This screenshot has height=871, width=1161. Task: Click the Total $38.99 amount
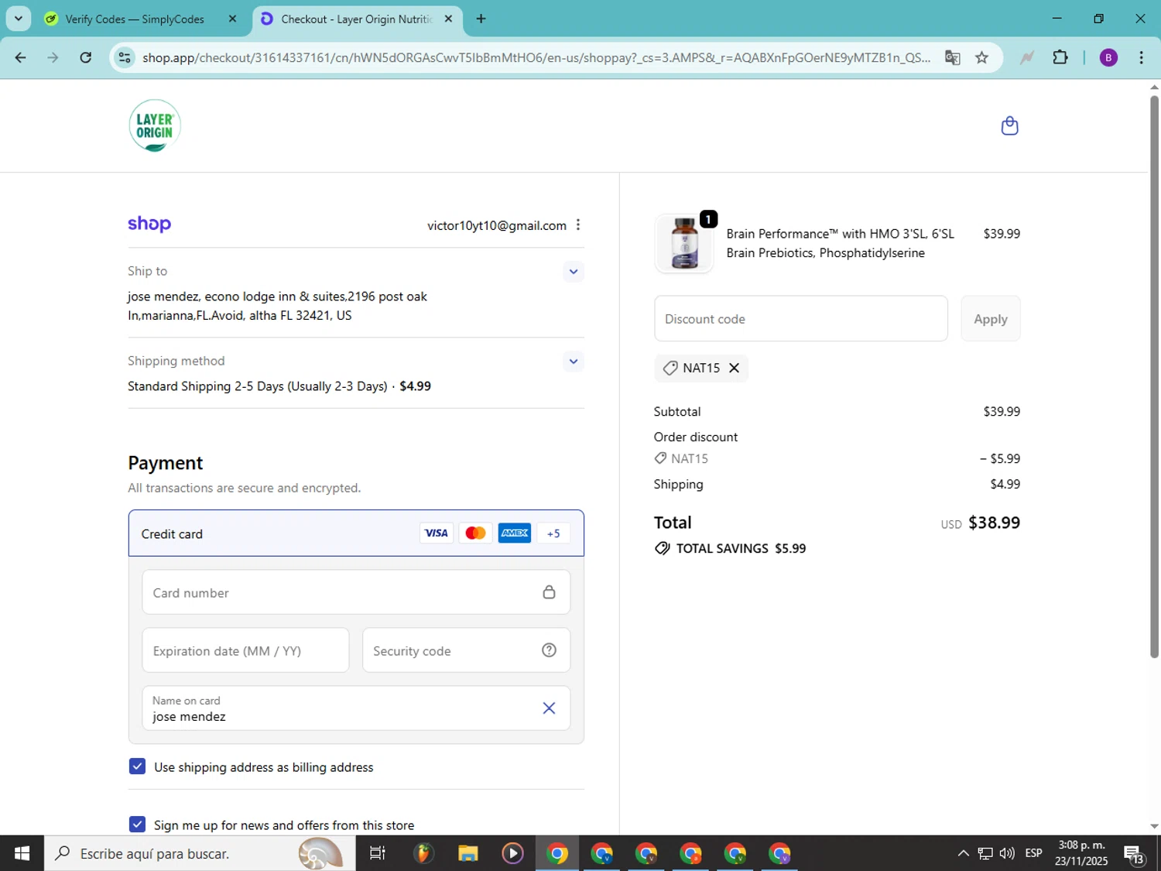pyautogui.click(x=994, y=523)
